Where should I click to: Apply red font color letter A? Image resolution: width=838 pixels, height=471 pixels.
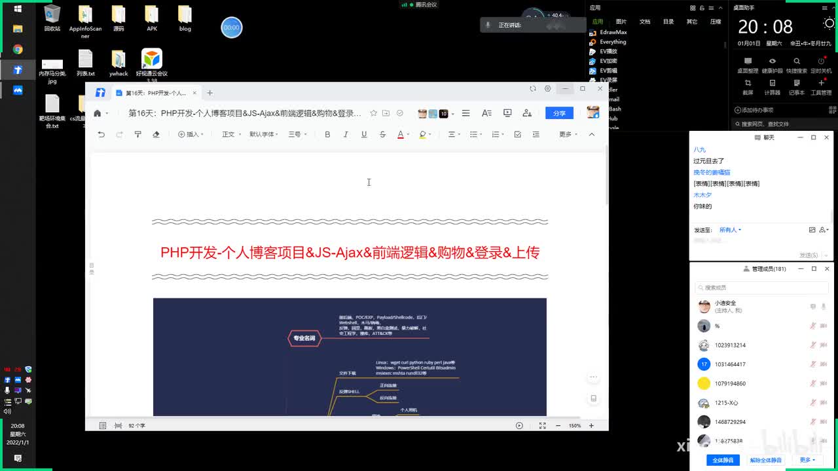tap(401, 134)
